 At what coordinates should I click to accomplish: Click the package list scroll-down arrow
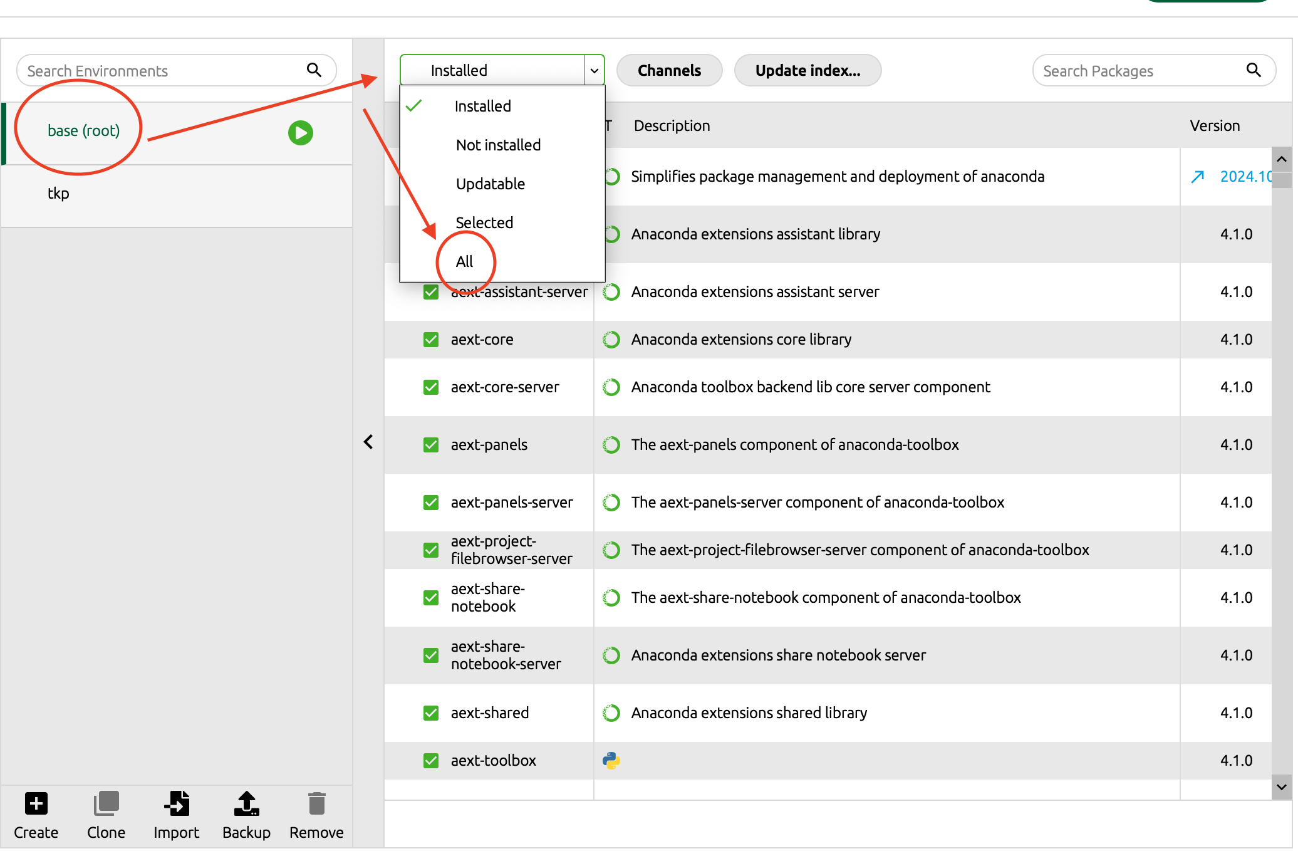(x=1282, y=787)
